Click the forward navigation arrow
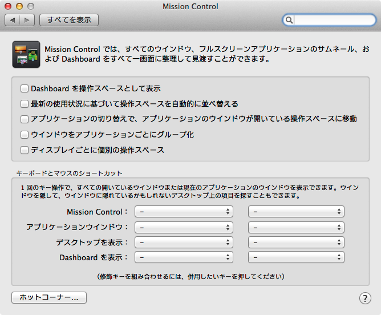Screen dimensions: 381x315 tap(27, 20)
